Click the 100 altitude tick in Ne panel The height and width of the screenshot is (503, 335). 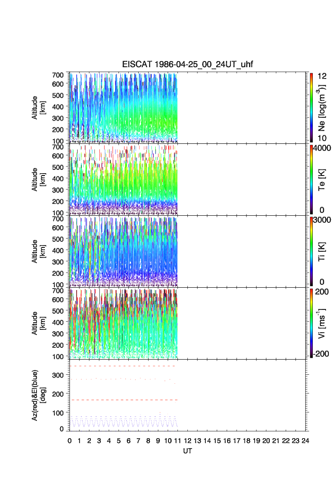coord(58,141)
